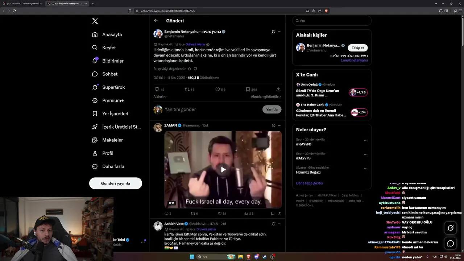Open more options on Netanyahu post
This screenshot has height=261, width=464.
(x=279, y=32)
